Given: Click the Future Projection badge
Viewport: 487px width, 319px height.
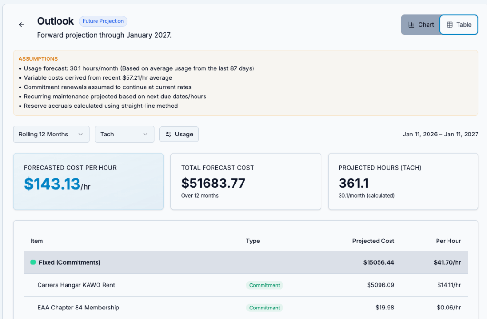Looking at the screenshot, I should pyautogui.click(x=103, y=21).
